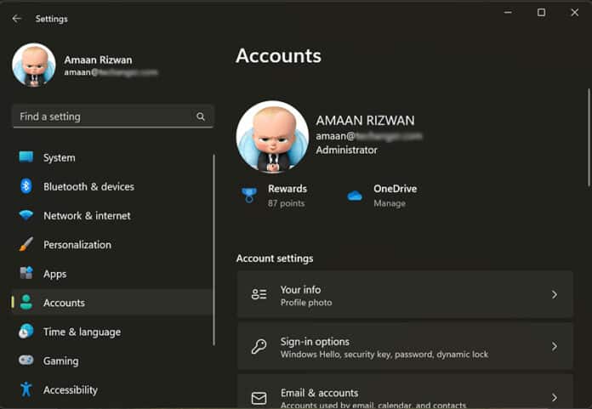Image resolution: width=592 pixels, height=409 pixels.
Task: Expand the Sign-in options chevron arrow
Action: 555,347
